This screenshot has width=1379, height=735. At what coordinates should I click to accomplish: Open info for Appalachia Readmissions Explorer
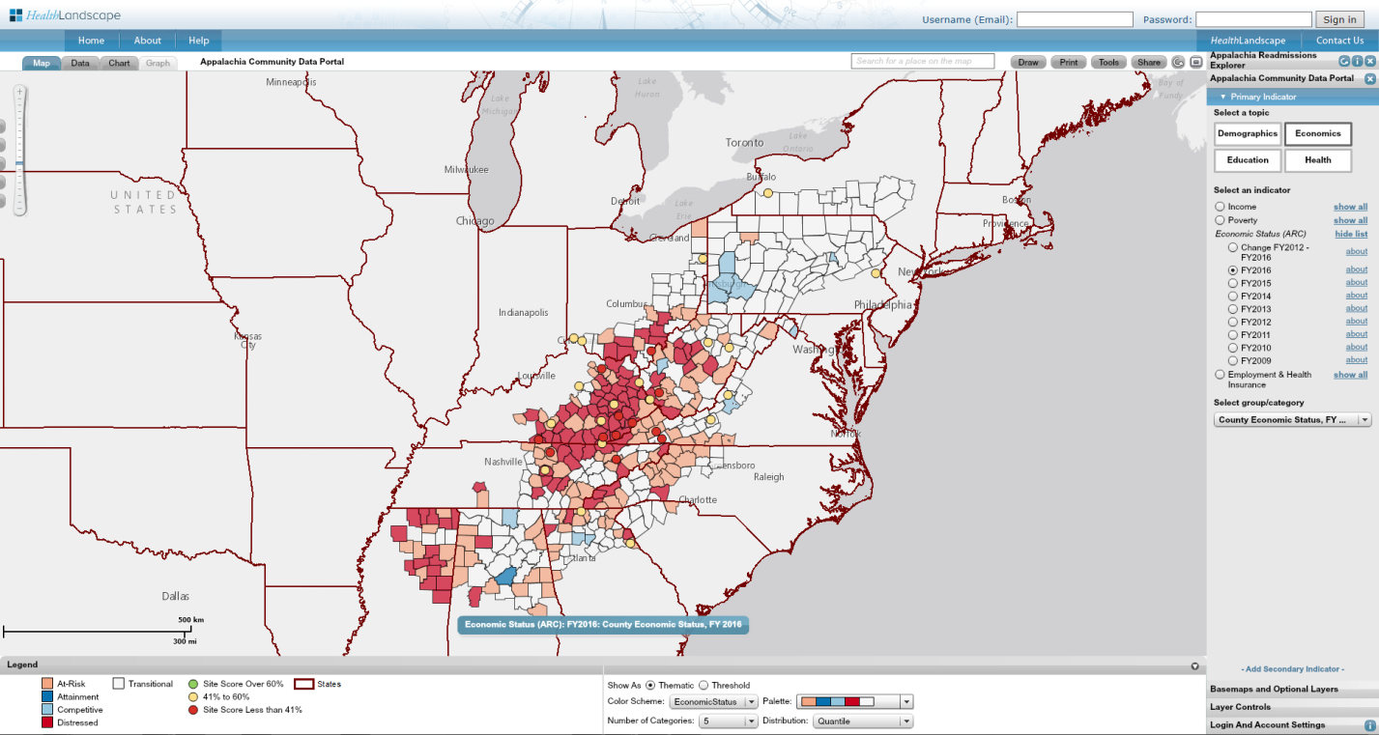pyautogui.click(x=1357, y=60)
